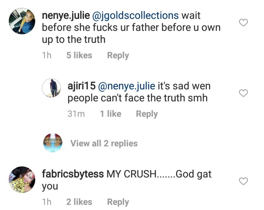Tap avatar beside View all 2 replies
This screenshot has width=264, height=210.
(x=53, y=143)
